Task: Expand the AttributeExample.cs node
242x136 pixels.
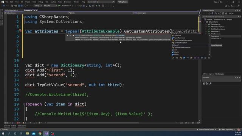Action: [x=206, y=27]
